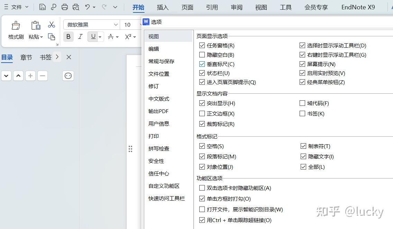Click the Redo arrow icon
Screen dimensions: 393x229
pyautogui.click(x=104, y=7)
